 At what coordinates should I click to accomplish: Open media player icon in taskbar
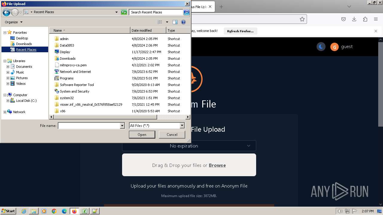point(44,211)
